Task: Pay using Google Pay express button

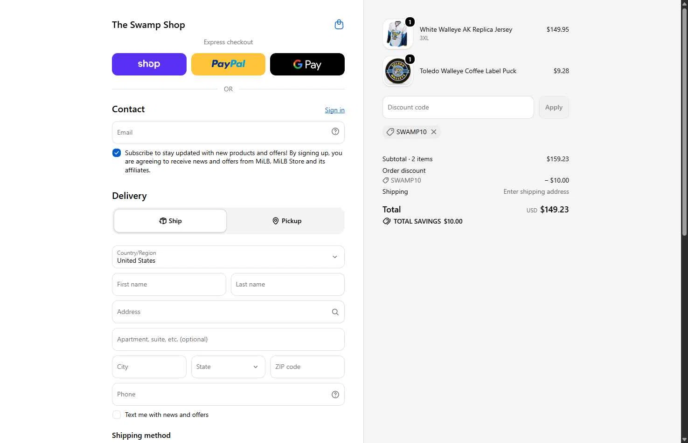Action: point(307,64)
